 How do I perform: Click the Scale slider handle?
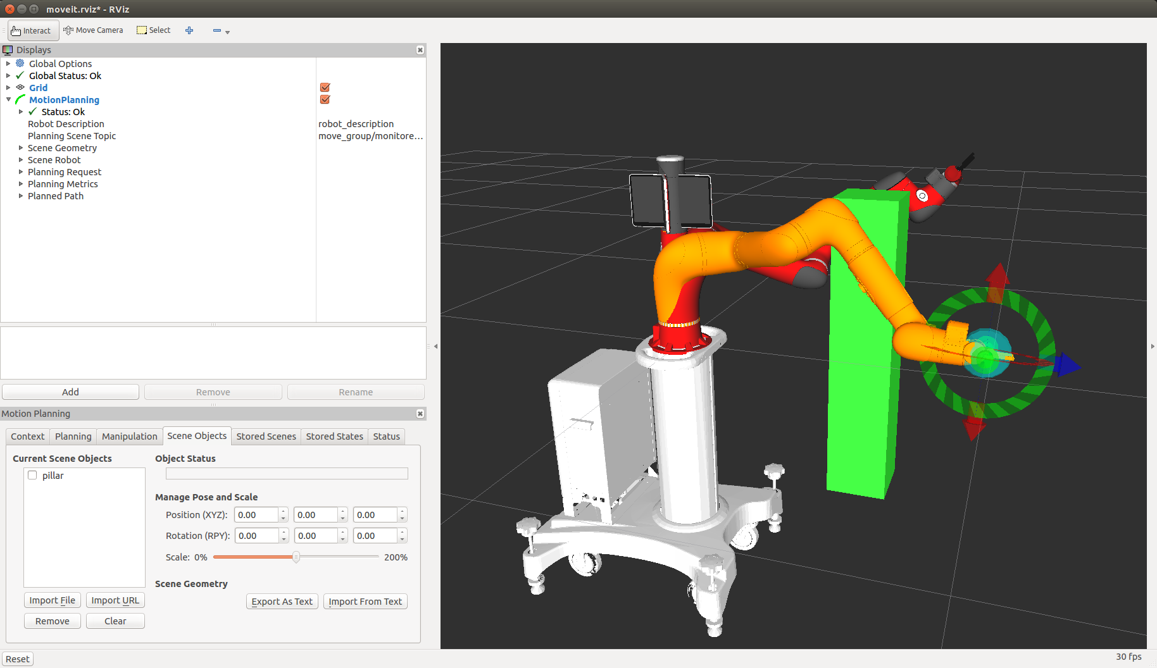point(296,557)
